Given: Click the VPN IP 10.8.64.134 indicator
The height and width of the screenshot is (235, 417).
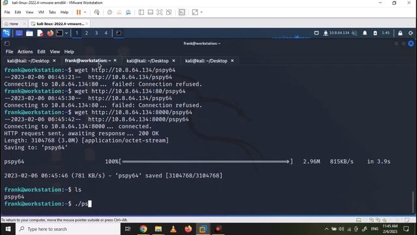Looking at the screenshot, I should point(336,33).
